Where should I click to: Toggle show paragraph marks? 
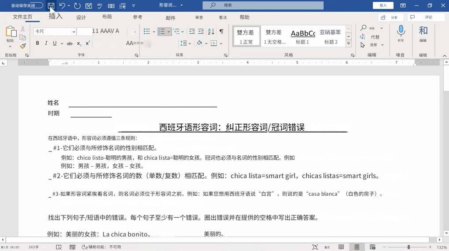point(221,32)
